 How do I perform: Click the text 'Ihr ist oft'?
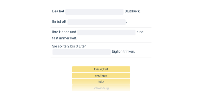pyautogui.click(x=59, y=22)
